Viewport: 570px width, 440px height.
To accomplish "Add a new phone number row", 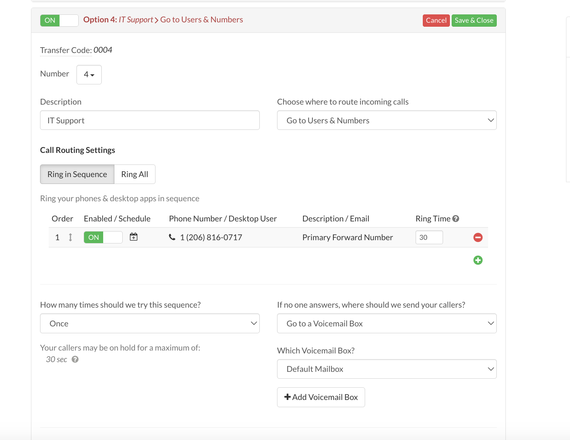I will tap(478, 260).
